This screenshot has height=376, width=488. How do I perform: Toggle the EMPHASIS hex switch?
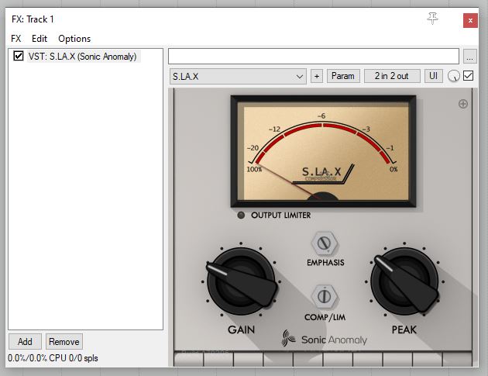click(325, 243)
